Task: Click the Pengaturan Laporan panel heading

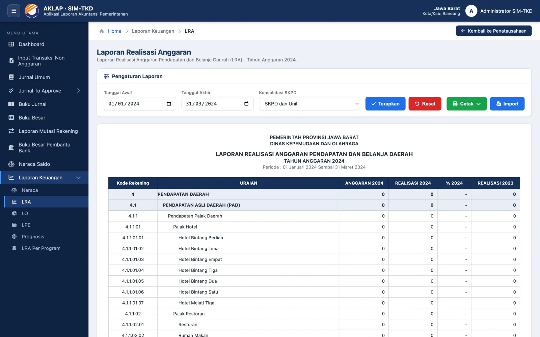Action: [x=137, y=76]
